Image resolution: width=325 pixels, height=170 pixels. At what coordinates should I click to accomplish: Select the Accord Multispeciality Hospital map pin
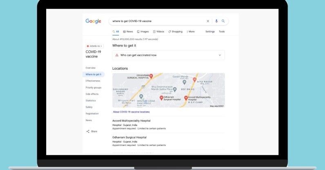click(x=186, y=97)
